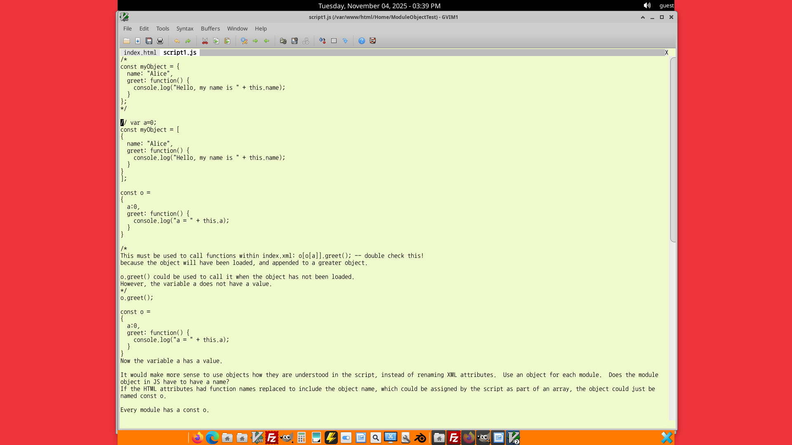The width and height of the screenshot is (792, 445).
Task: Click the Cut scissors icon
Action: [x=205, y=41]
